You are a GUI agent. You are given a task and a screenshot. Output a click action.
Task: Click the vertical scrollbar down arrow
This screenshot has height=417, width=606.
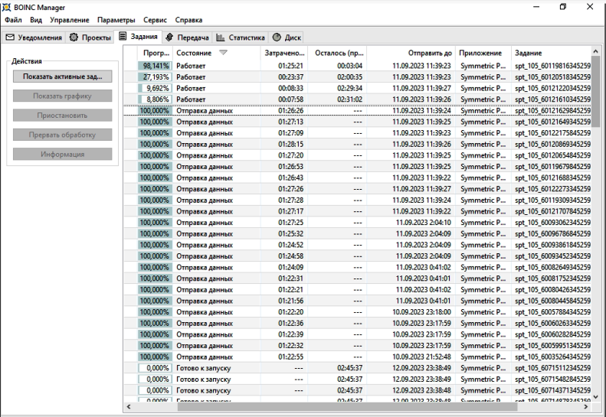tap(595, 396)
